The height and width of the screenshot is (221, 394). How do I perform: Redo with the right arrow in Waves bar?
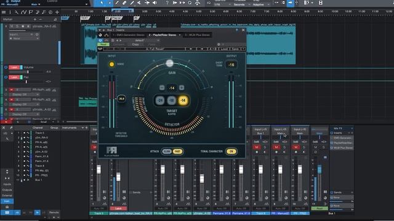coord(202,49)
